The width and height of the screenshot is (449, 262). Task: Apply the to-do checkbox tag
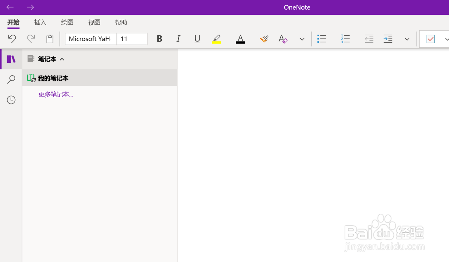(x=431, y=39)
